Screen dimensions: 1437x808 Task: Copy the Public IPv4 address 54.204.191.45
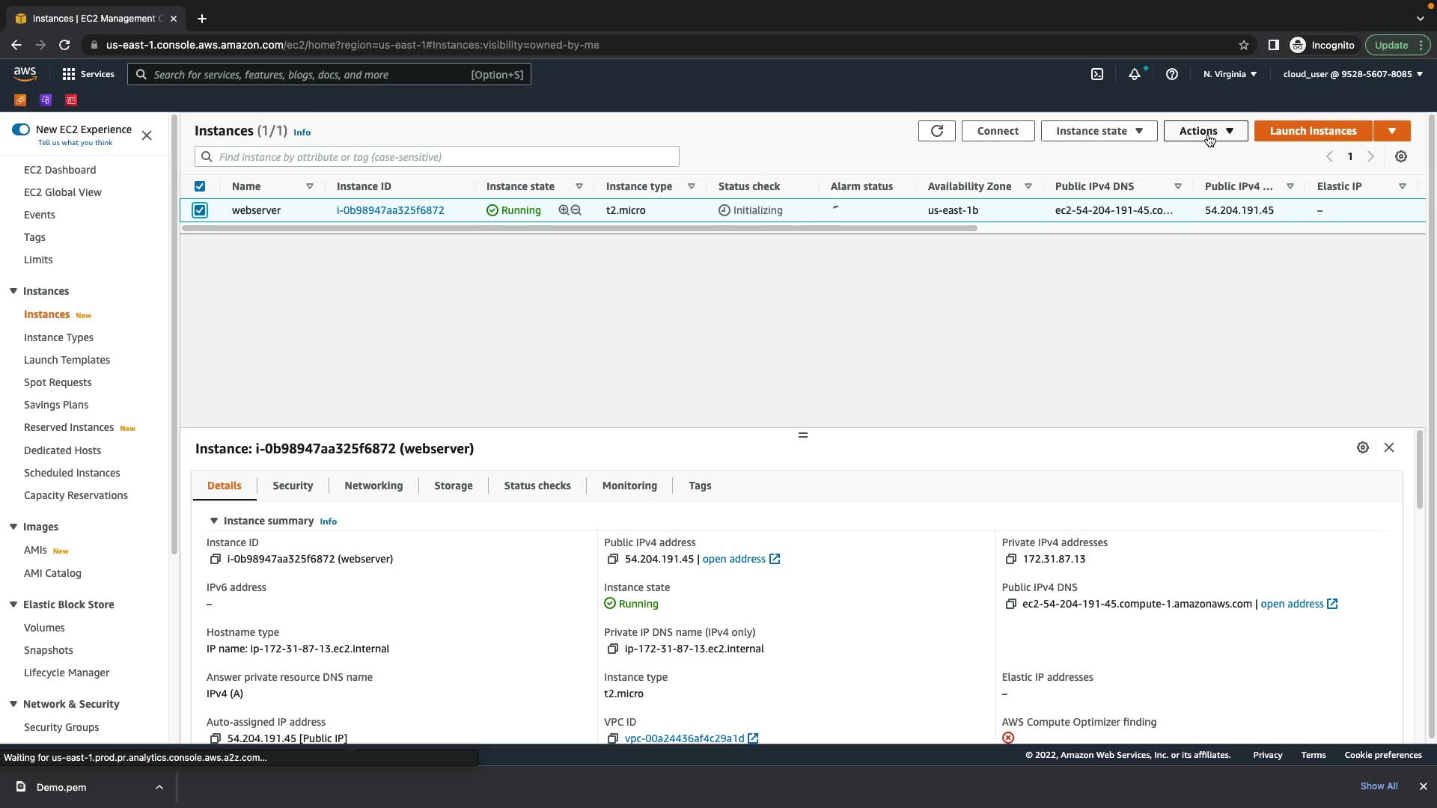click(x=612, y=559)
